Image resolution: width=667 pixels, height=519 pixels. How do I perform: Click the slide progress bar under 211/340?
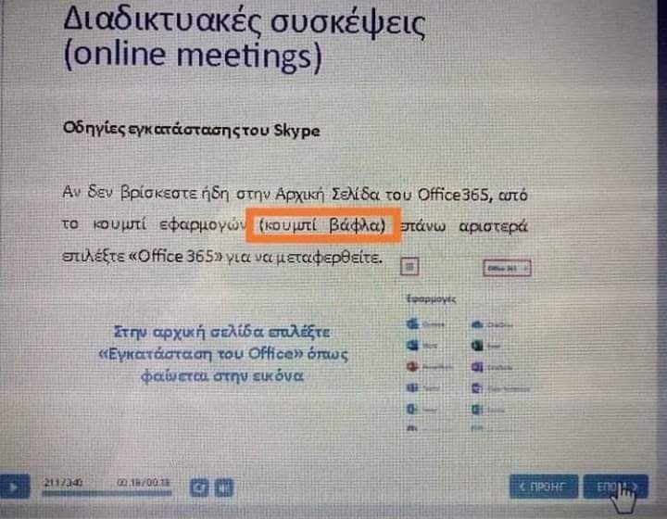click(x=107, y=493)
